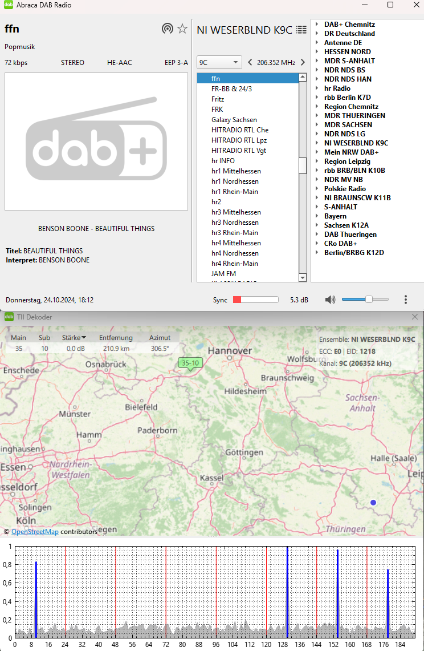Go to the previous channel frequency arrow
Screen dimensions: 424x651
click(x=250, y=62)
